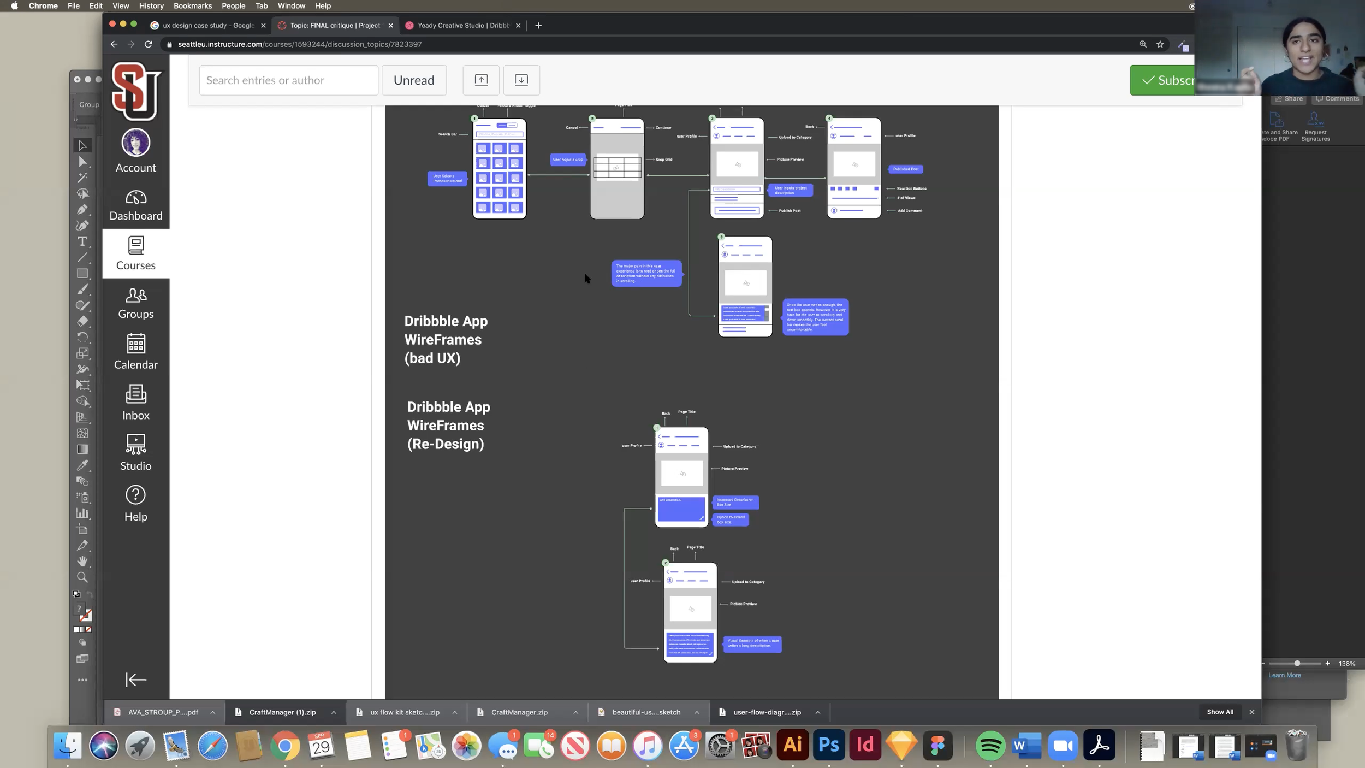Open the Bookmarks menu
The height and width of the screenshot is (768, 1365).
193,6
